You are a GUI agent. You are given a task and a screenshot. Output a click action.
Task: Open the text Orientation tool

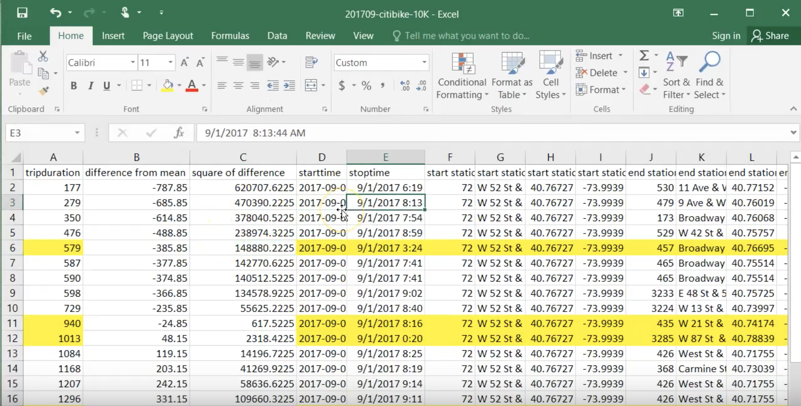[273, 62]
